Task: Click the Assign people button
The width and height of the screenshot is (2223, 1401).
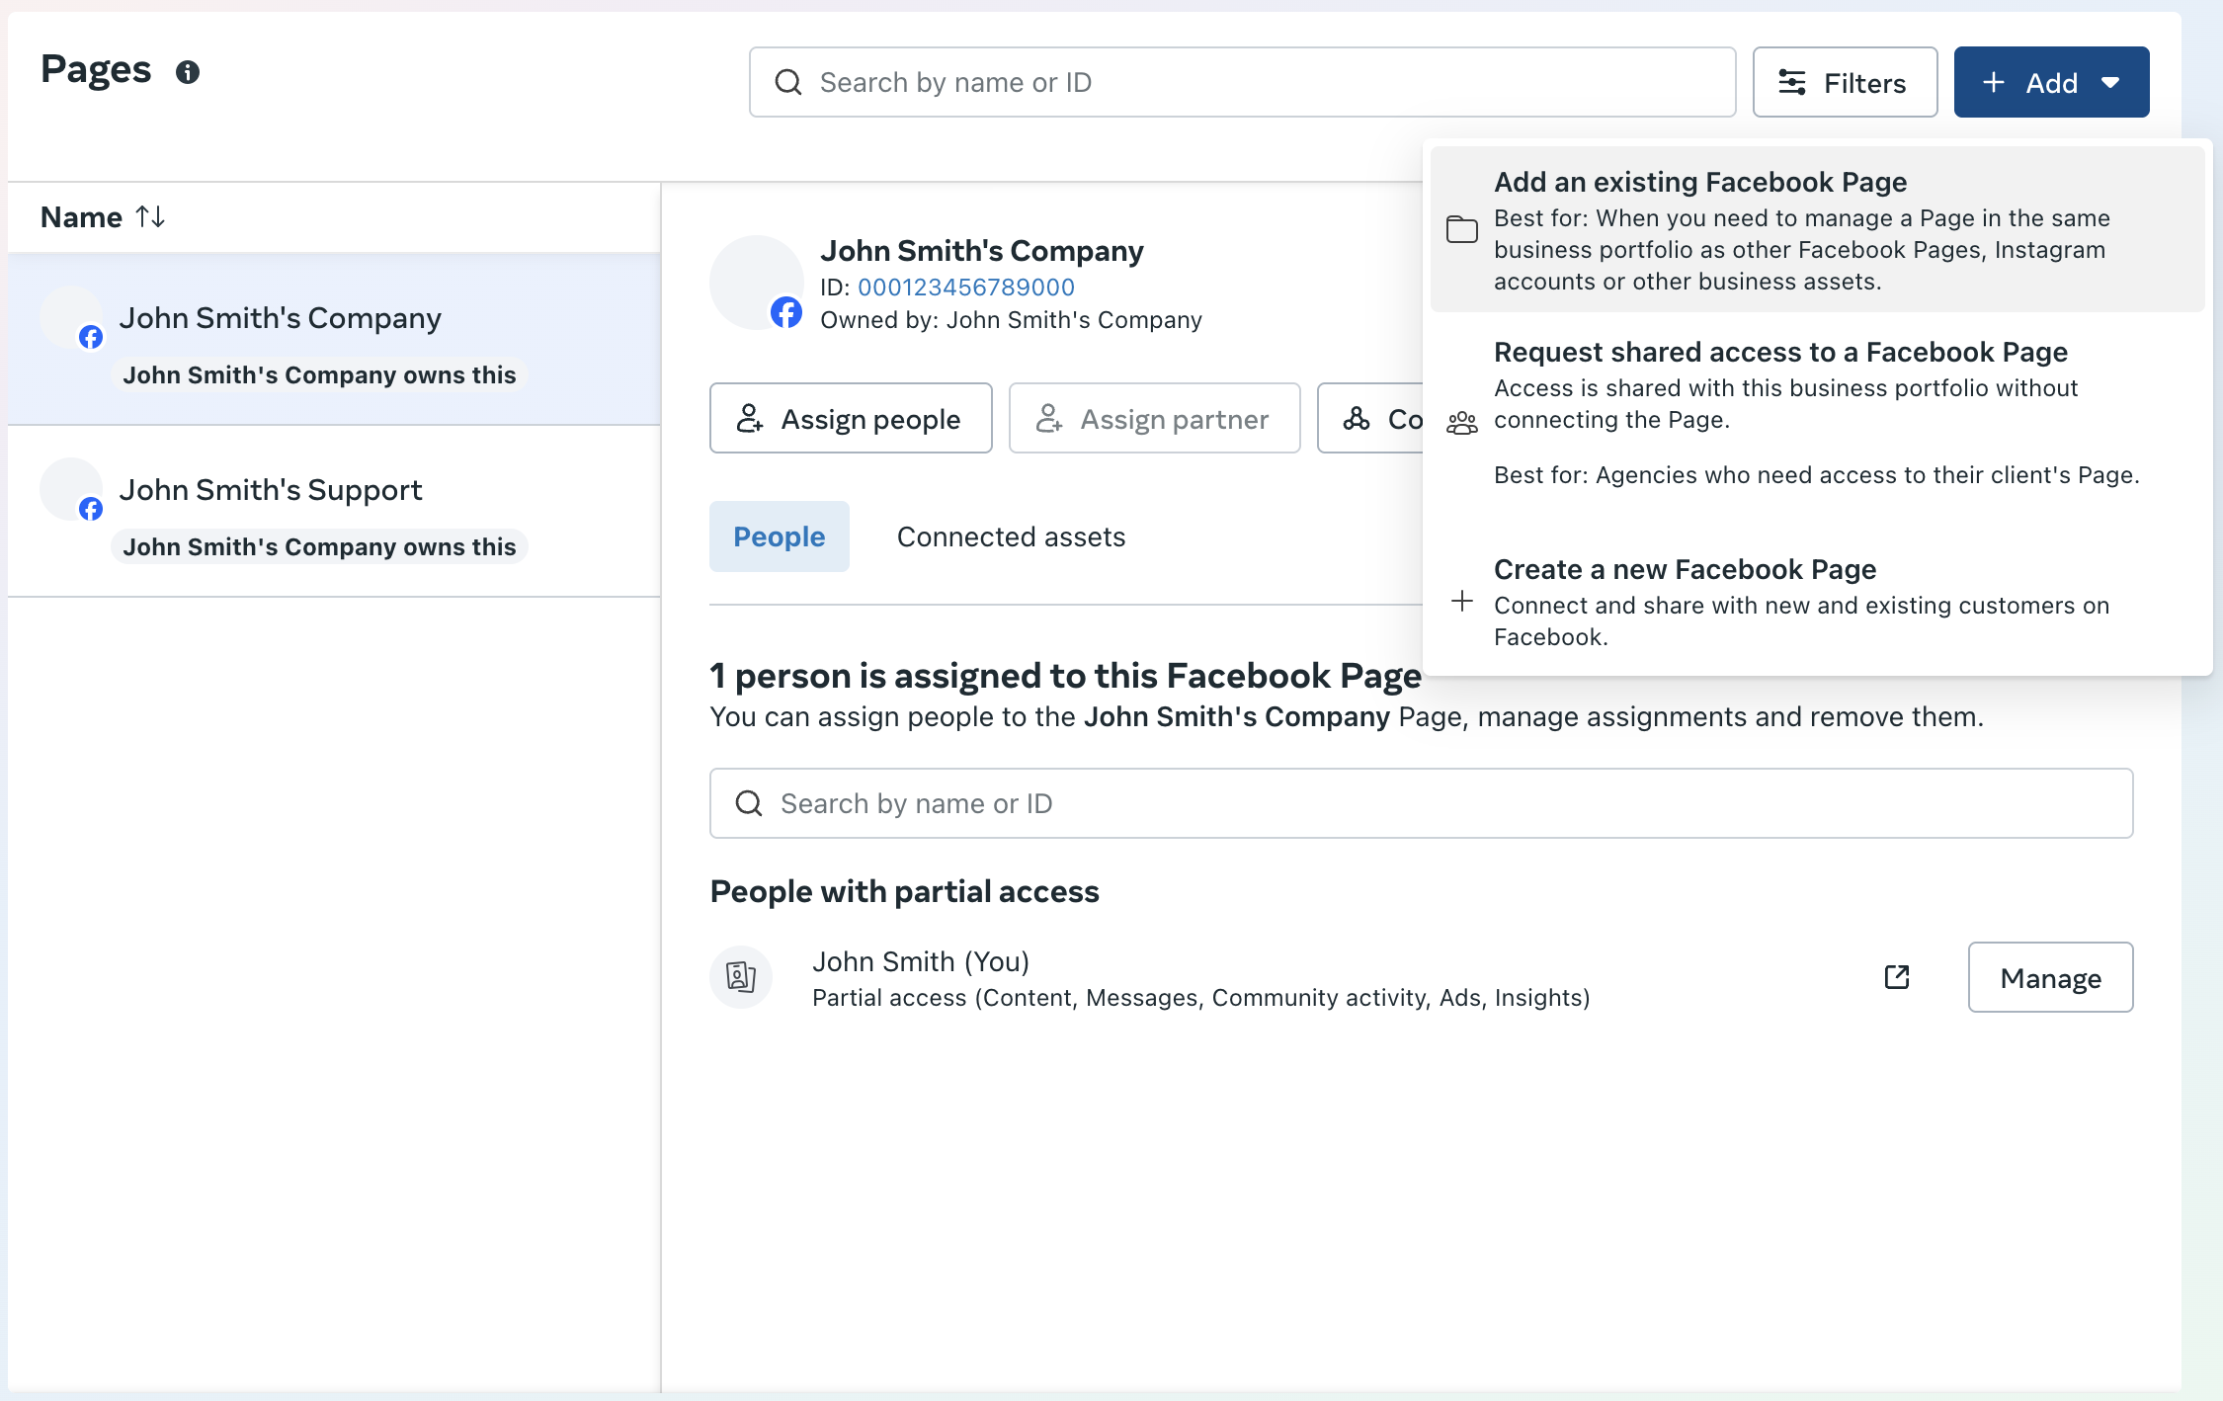Action: tap(850, 419)
